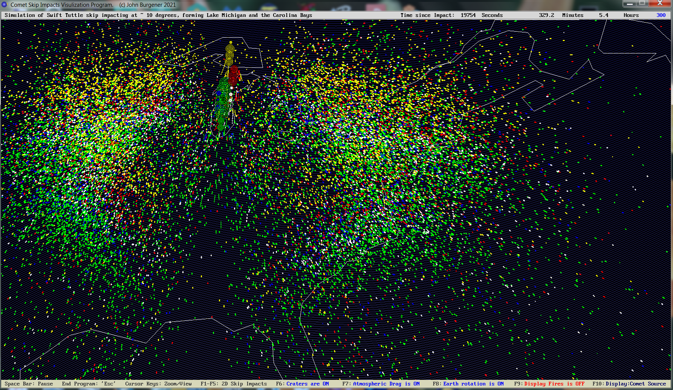Minimize the Comet Skip Impacts window
673x390 pixels.
click(629, 3)
